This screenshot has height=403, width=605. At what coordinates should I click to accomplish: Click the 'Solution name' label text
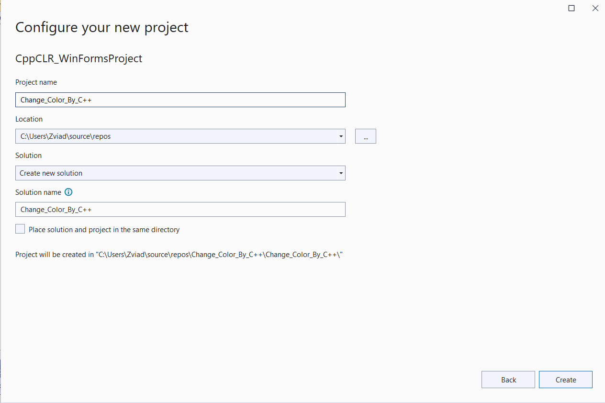pyautogui.click(x=38, y=192)
